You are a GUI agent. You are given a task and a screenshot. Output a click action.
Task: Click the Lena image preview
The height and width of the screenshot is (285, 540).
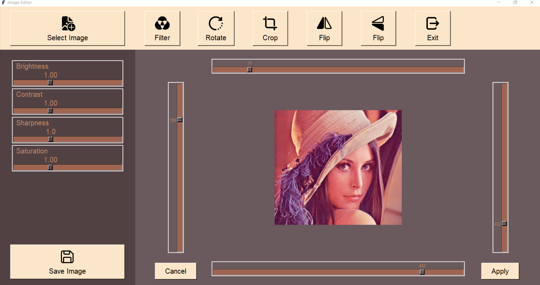[x=338, y=167]
